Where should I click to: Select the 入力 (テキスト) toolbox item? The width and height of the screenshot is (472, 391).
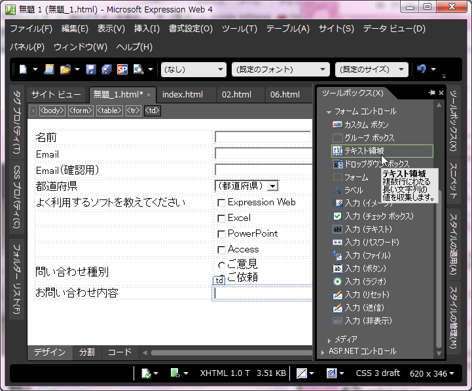click(x=382, y=229)
